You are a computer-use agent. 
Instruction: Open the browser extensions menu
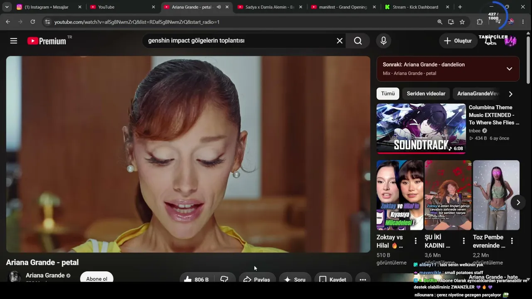pyautogui.click(x=480, y=22)
